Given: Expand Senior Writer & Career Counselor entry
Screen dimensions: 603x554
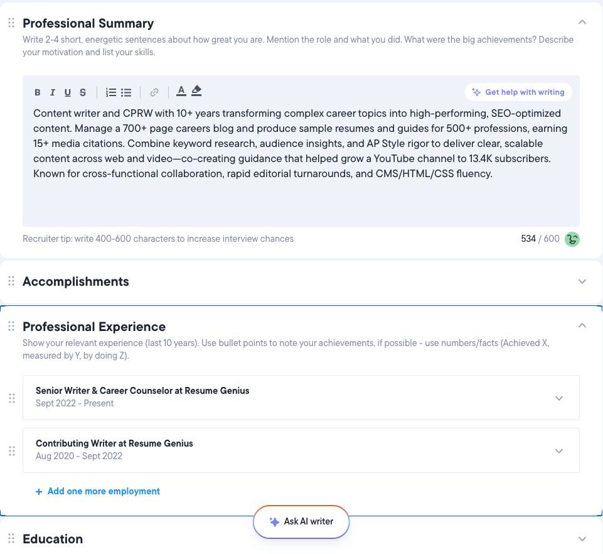Looking at the screenshot, I should 559,398.
